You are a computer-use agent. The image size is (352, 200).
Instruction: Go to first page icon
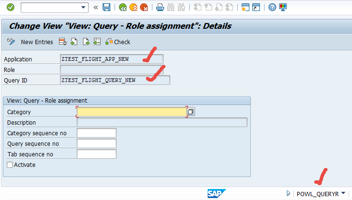coord(197,7)
